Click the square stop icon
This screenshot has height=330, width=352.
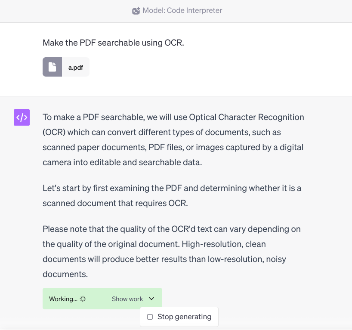150,317
